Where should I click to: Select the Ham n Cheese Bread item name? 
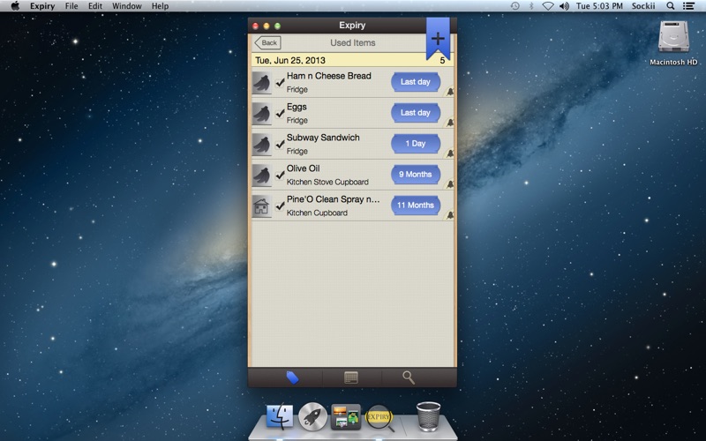(328, 76)
